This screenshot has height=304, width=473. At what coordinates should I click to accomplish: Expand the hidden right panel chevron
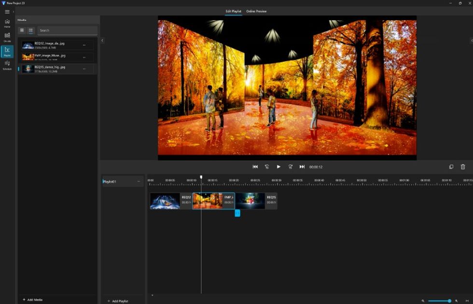coord(472,41)
